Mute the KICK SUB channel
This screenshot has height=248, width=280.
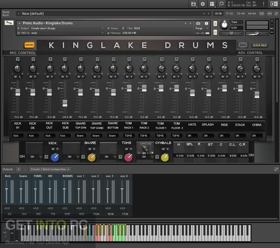click(x=62, y=77)
